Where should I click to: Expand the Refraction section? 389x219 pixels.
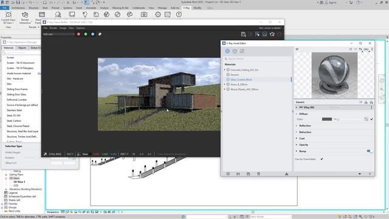tap(305, 132)
